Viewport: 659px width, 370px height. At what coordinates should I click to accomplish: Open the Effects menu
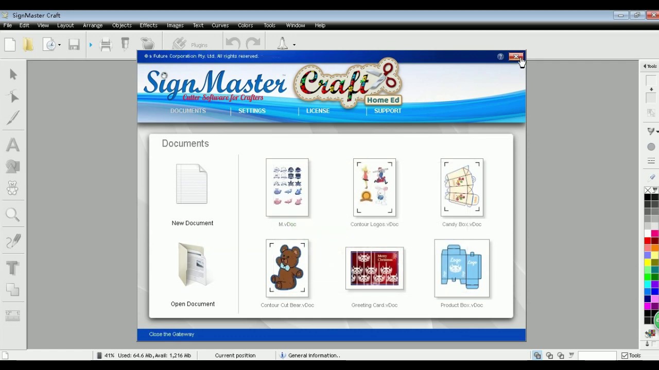pyautogui.click(x=148, y=25)
